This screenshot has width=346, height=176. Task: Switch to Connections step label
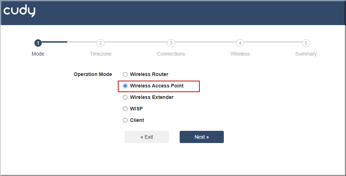click(x=171, y=54)
